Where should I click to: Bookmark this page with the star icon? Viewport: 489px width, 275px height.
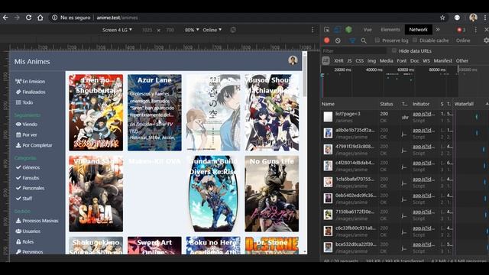click(x=442, y=18)
